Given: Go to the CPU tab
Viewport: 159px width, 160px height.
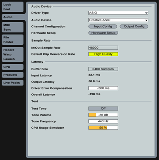Looking at the screenshot, I should [13, 67].
